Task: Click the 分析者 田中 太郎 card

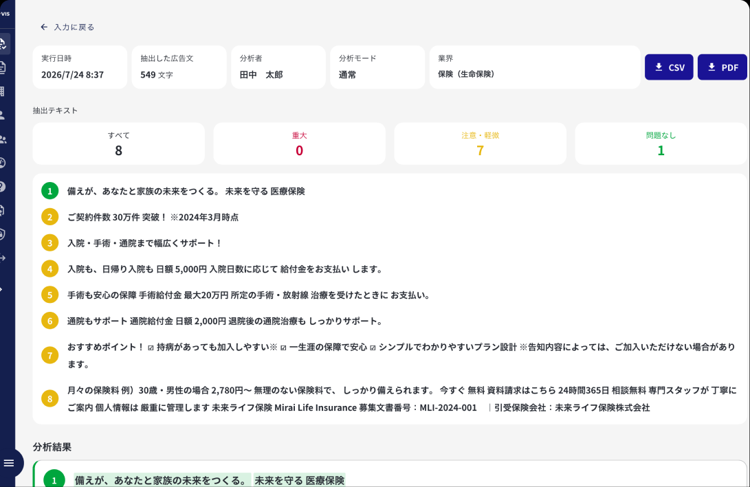Action: [278, 67]
